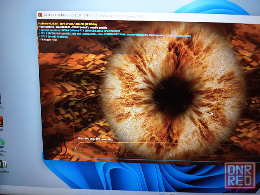
Task: Open the Excel 2016 desktop shortcut
Action: coord(3,164)
